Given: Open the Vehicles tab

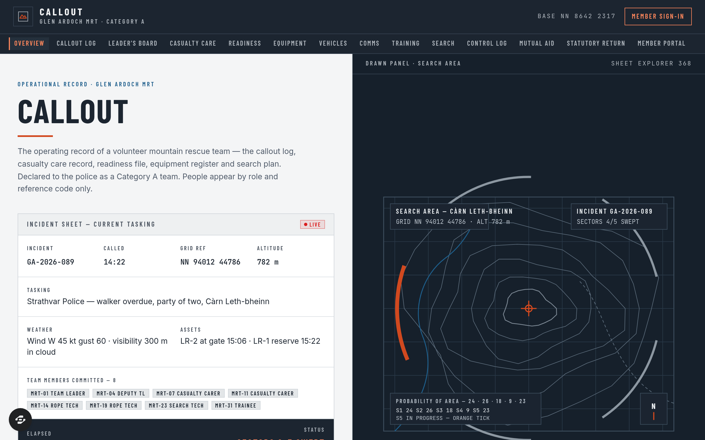Looking at the screenshot, I should tap(333, 43).
